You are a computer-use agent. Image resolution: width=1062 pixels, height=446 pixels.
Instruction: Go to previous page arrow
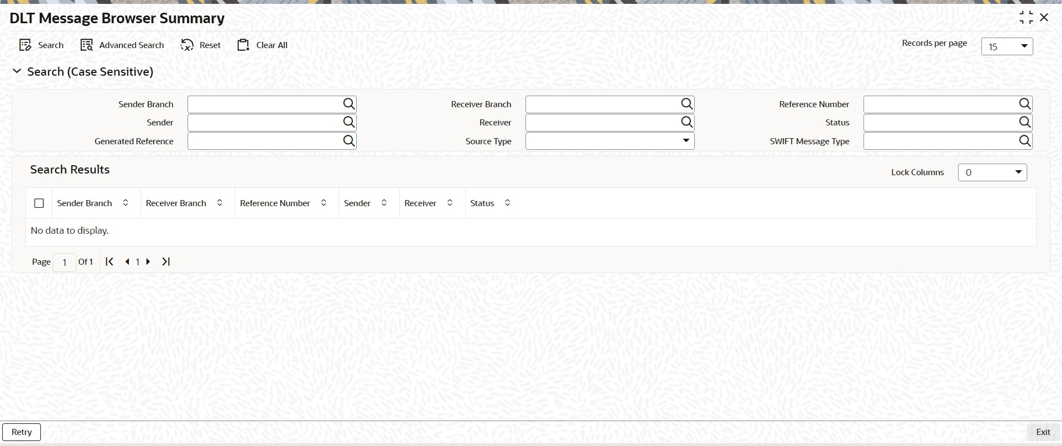(128, 261)
